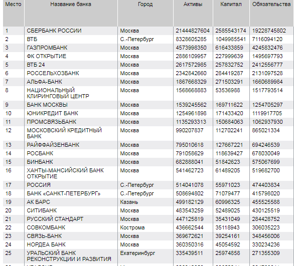294x266 pixels.
Task: Click the СИТИБАНК bank name
Action: [42, 210]
